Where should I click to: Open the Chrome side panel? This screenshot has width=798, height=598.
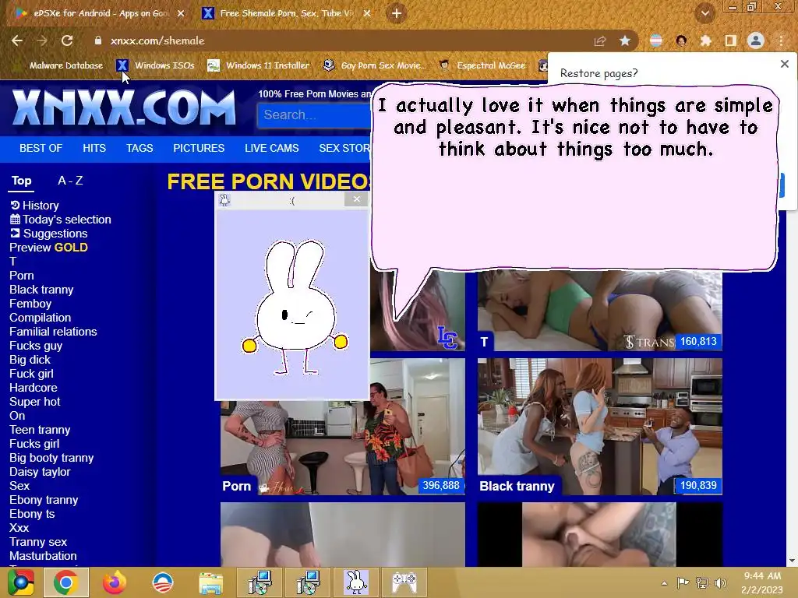[731, 40]
